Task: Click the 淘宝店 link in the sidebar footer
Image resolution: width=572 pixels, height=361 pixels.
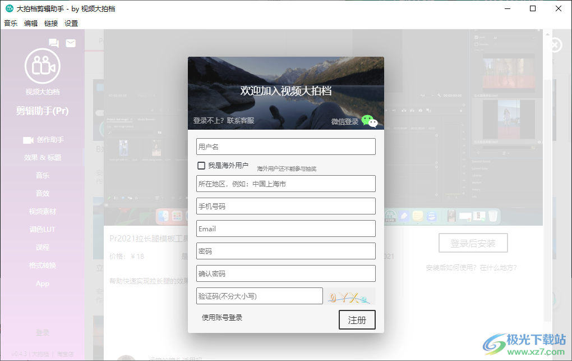Action: 65,354
